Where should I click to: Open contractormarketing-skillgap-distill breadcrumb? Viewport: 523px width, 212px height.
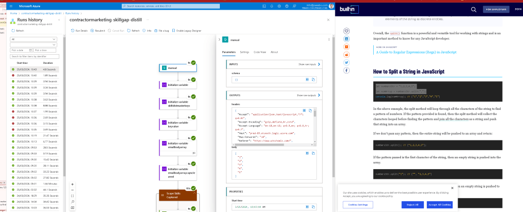click(42, 13)
